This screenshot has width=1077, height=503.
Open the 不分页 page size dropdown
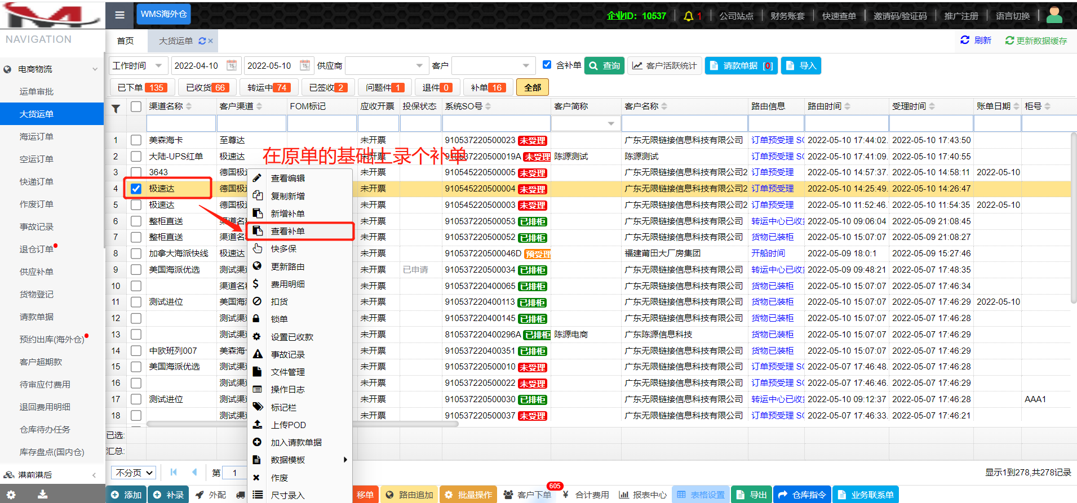(x=134, y=473)
